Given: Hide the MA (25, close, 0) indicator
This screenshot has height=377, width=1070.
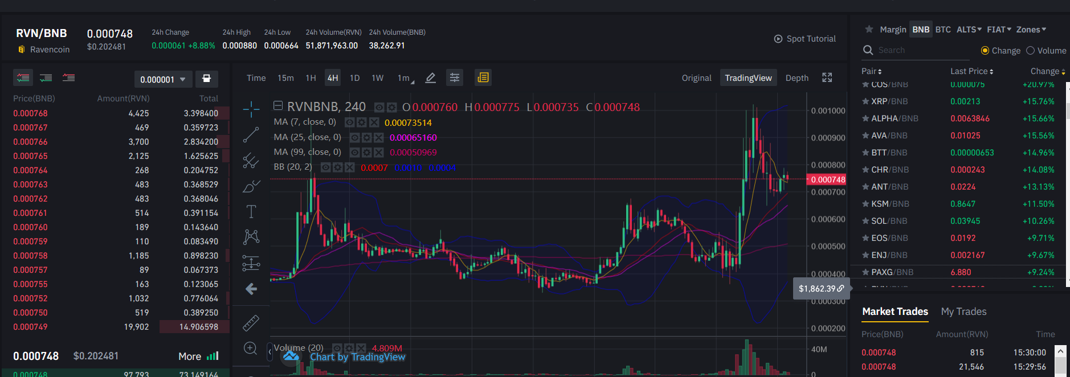Looking at the screenshot, I should point(354,137).
